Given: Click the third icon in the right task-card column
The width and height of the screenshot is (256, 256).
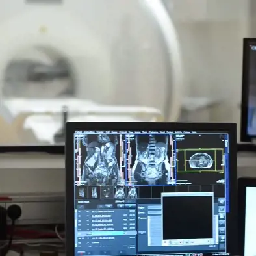Looking at the screenshot, I should point(222,216).
